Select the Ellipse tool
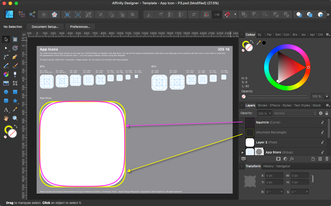The image size is (331, 206). [x=6, y=92]
